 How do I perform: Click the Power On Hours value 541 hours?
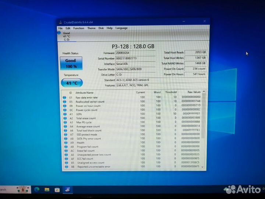195,74
